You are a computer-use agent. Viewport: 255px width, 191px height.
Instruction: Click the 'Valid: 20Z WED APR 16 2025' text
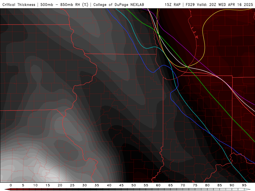click(x=225, y=4)
